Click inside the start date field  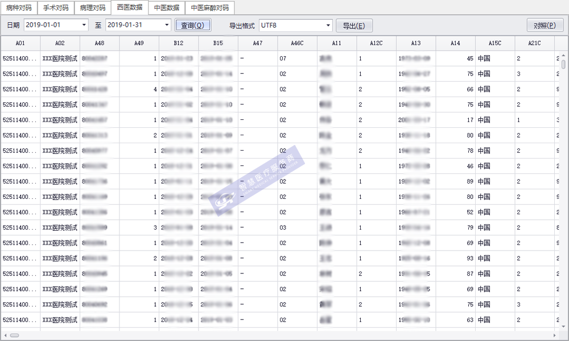51,26
